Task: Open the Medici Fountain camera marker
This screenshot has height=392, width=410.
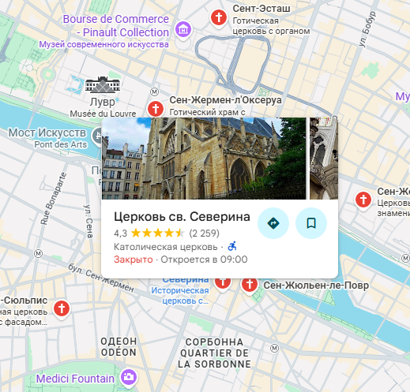Action: 129,378
